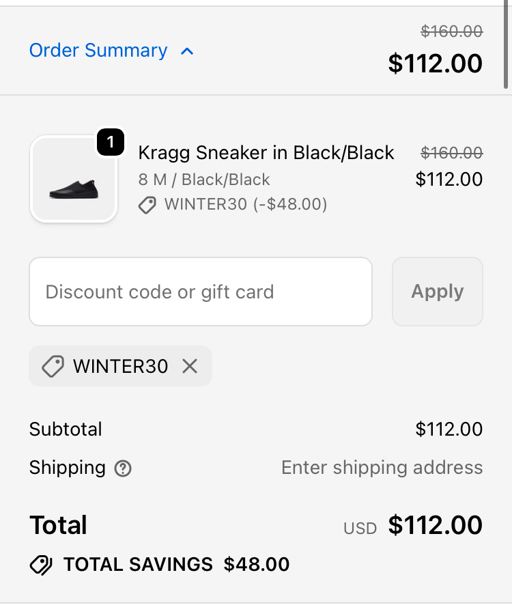Click the Subtotal amount $112.00
512x605 pixels.
(449, 430)
